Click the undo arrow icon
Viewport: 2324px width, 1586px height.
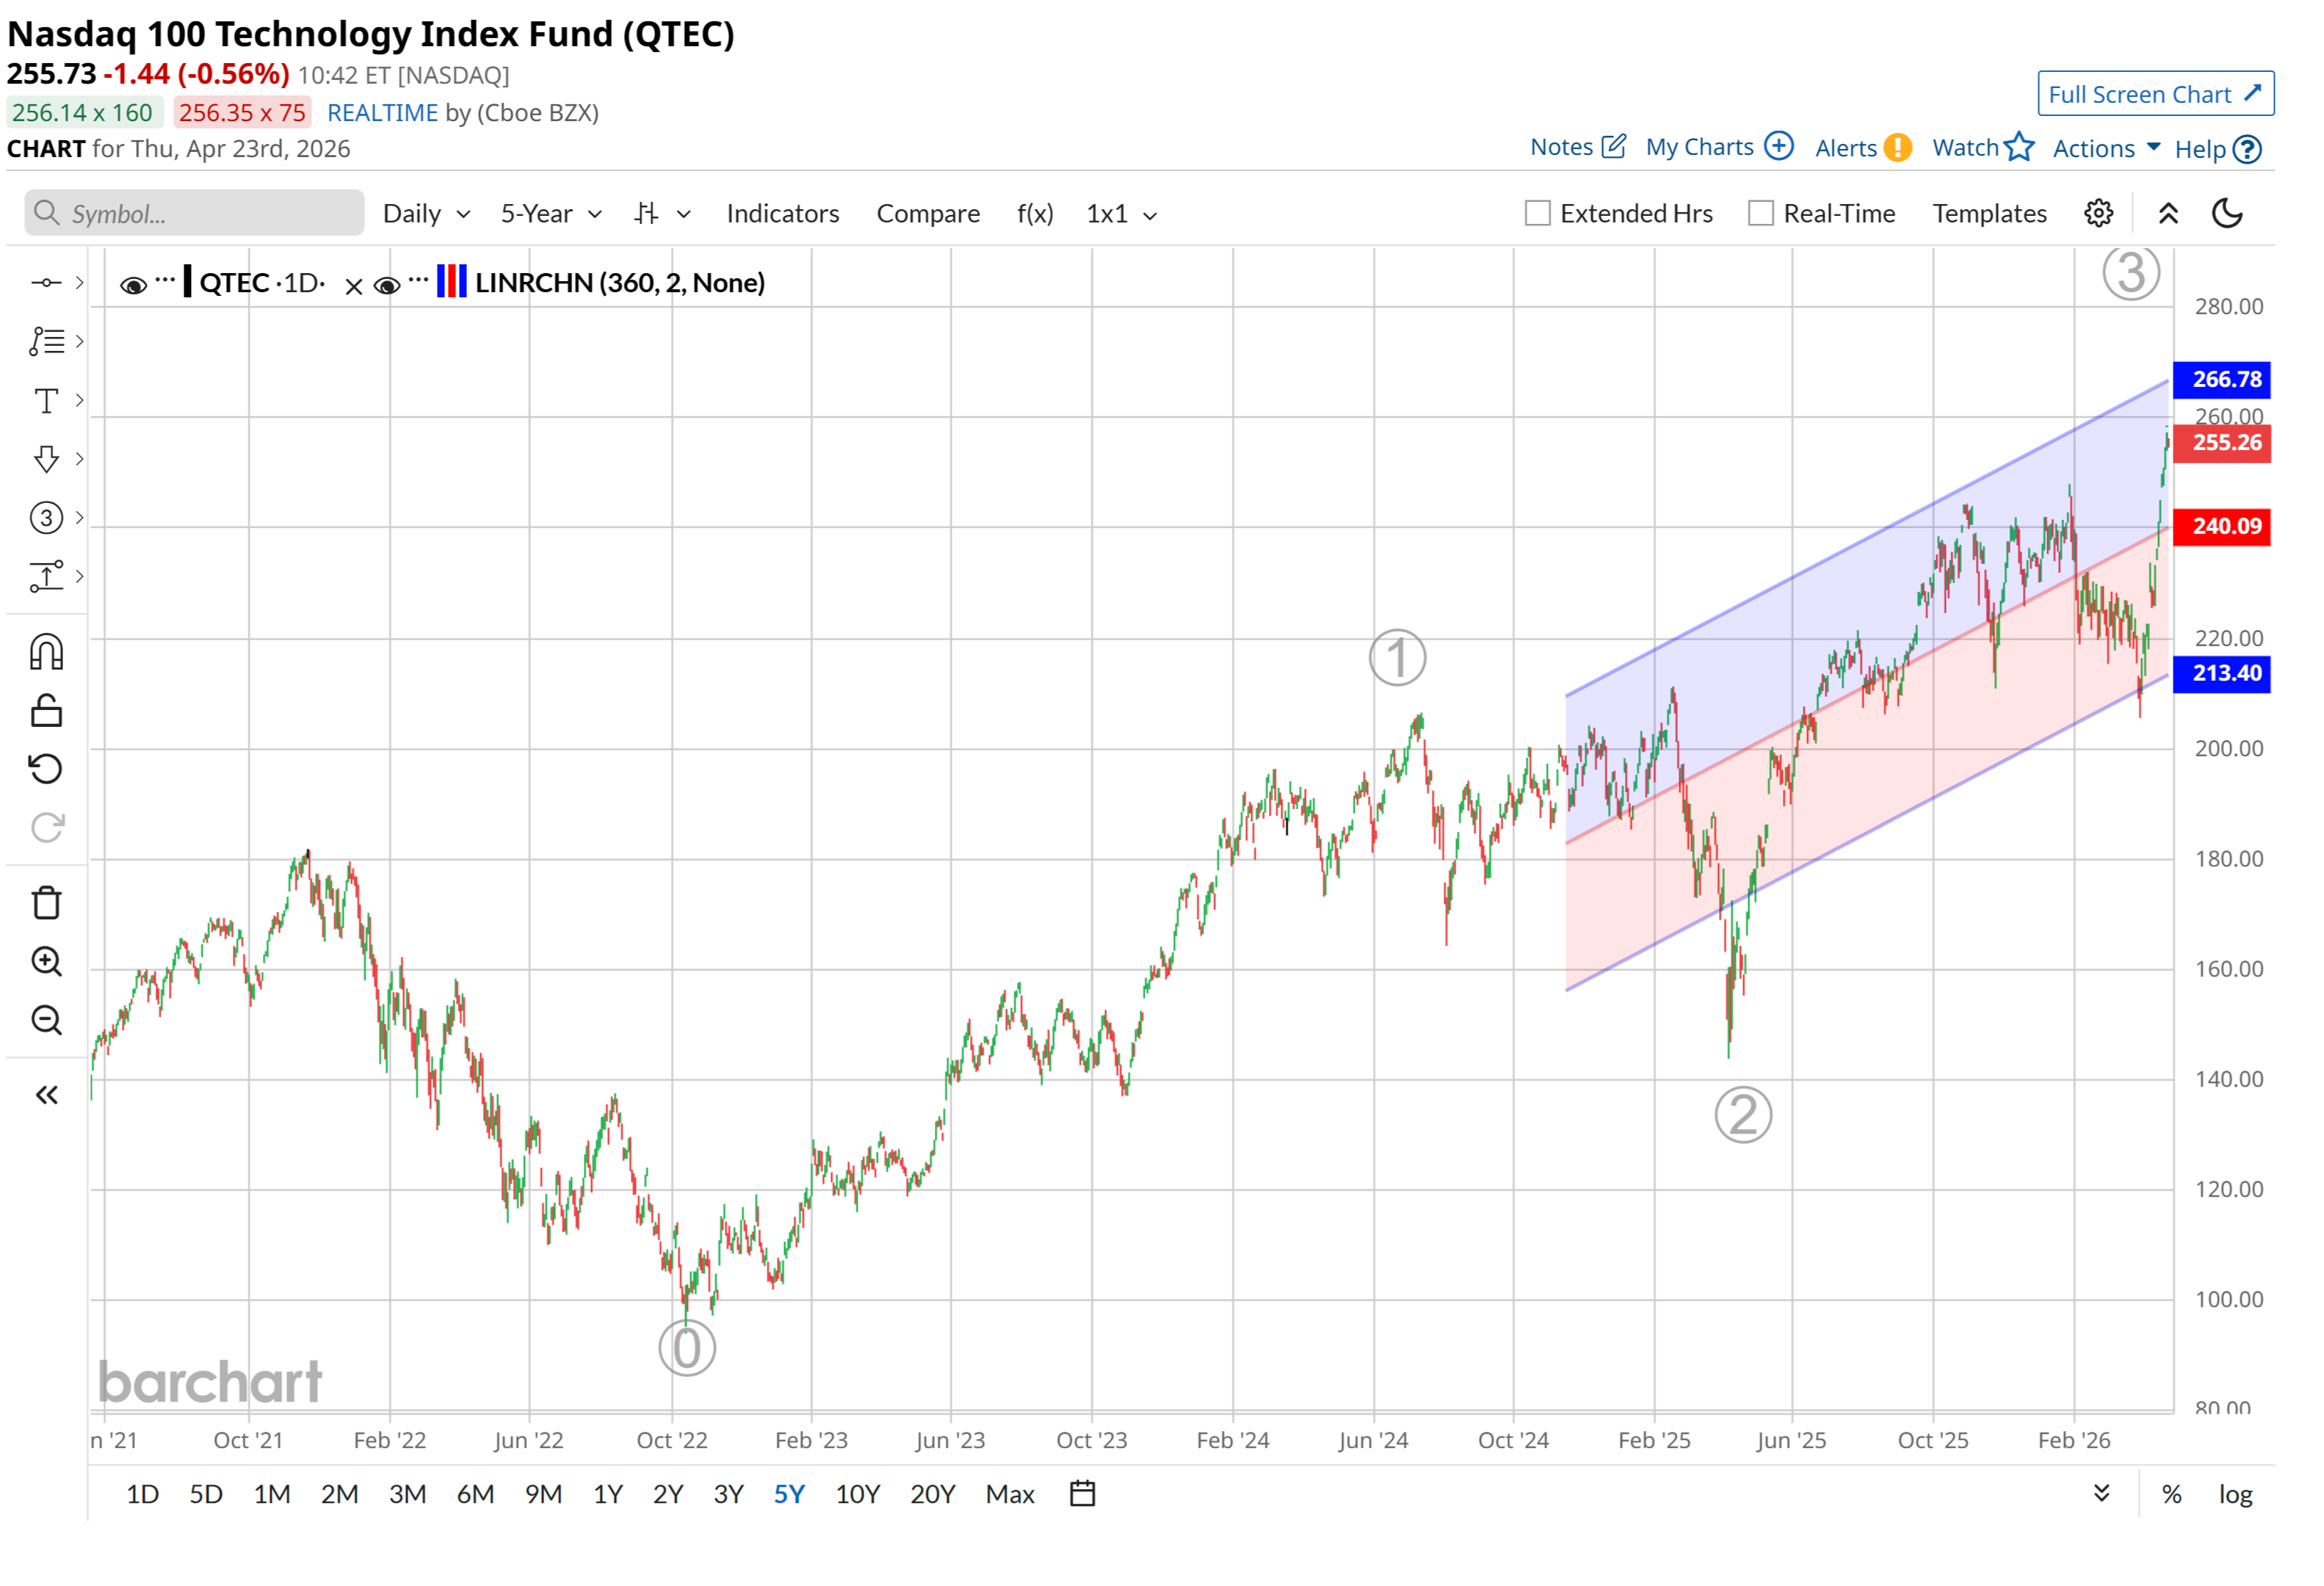[x=46, y=769]
